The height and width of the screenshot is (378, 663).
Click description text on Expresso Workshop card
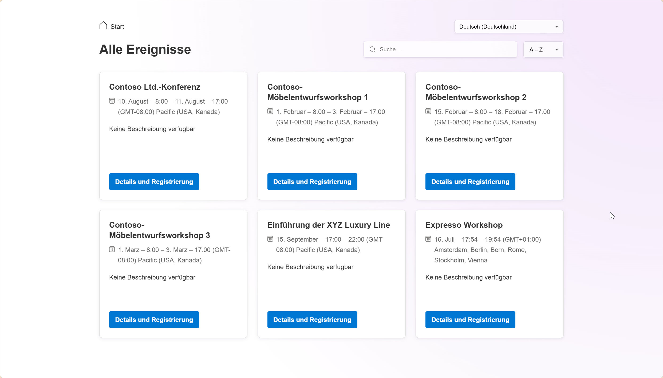coord(468,278)
